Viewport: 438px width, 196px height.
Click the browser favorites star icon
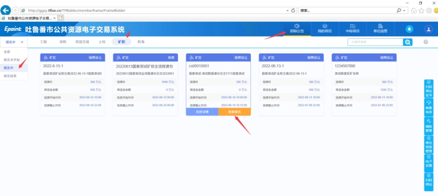[421, 11]
